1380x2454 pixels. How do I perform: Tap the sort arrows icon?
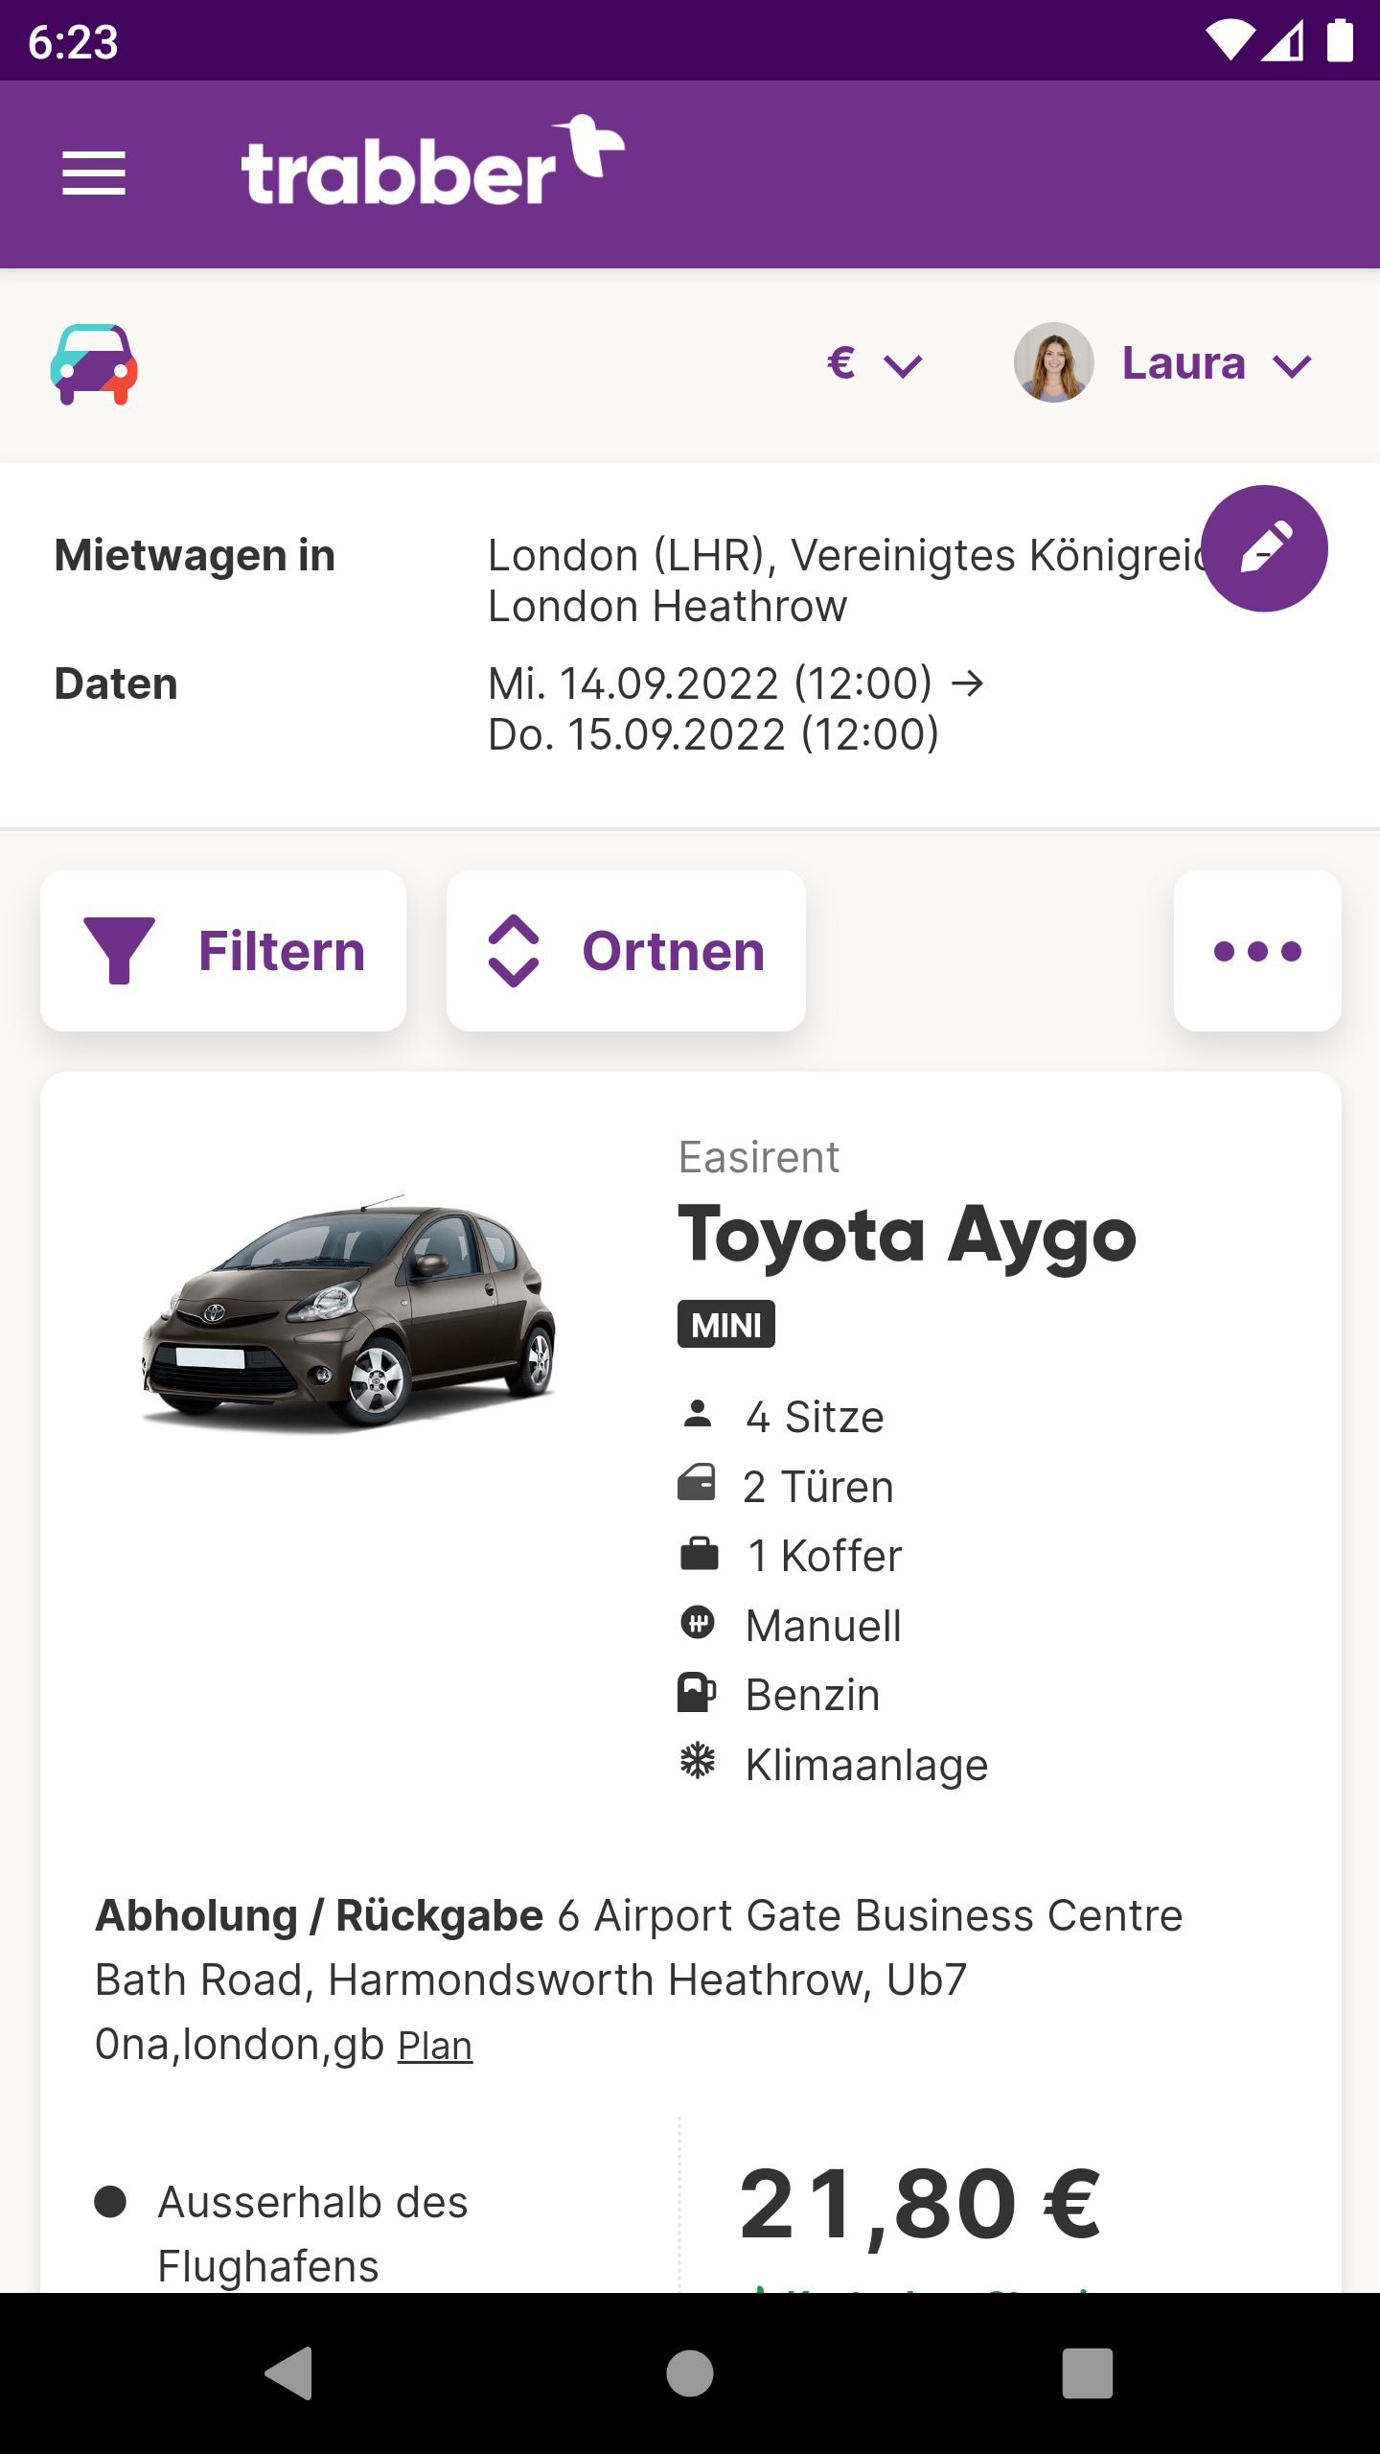coord(514,951)
